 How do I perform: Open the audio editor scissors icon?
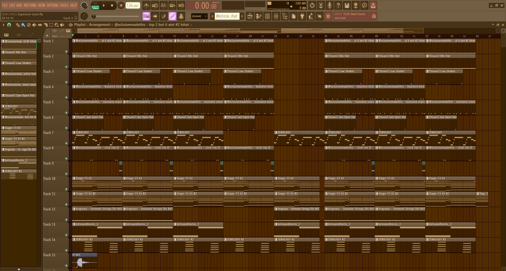coord(321,5)
